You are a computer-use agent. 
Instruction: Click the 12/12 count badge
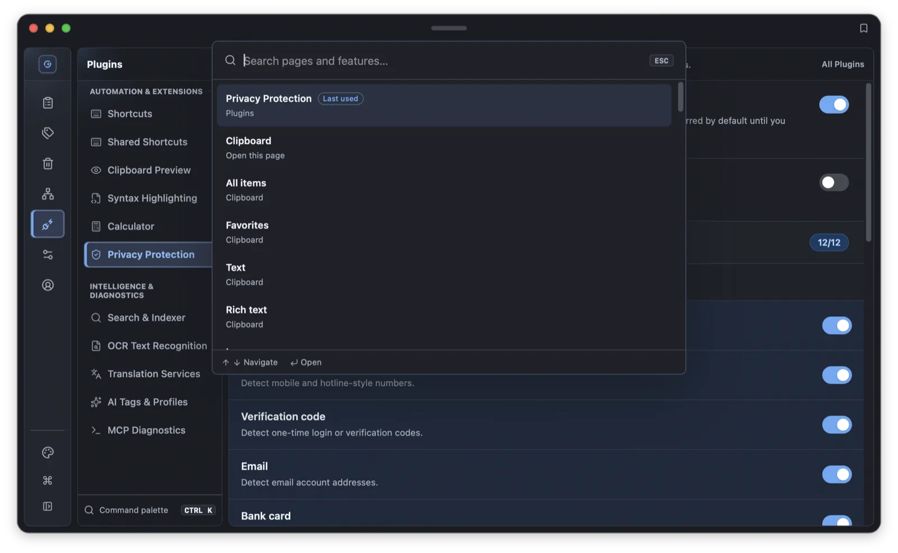(x=828, y=243)
